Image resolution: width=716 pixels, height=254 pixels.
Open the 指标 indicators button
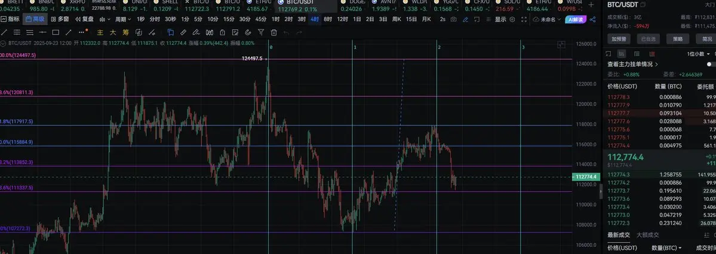[x=11, y=19]
